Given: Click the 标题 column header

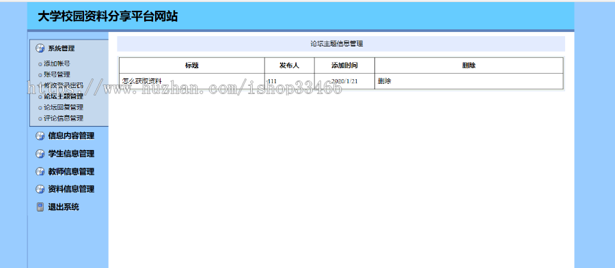Looking at the screenshot, I should point(192,65).
